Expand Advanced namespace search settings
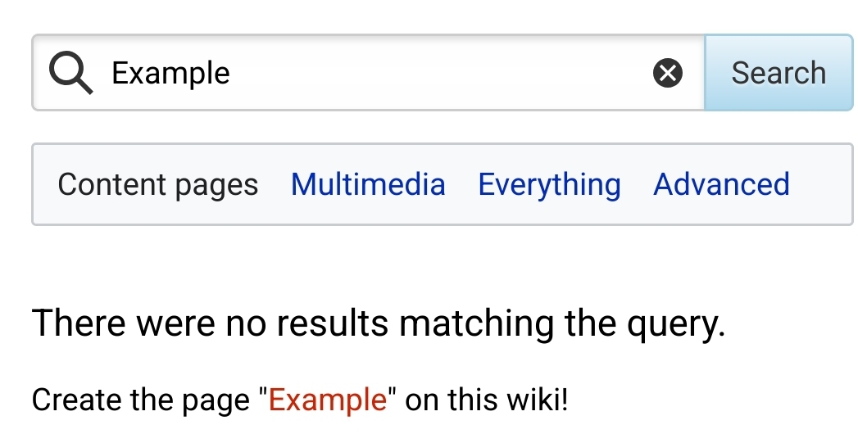Screen dimensions: 858x443 [721, 184]
